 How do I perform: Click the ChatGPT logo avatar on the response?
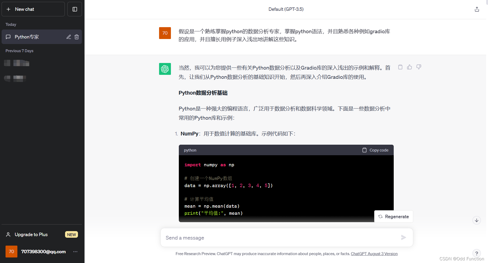click(x=165, y=69)
